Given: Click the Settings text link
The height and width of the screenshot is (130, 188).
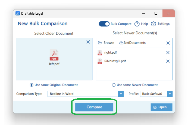Looking at the screenshot, I should click(x=164, y=24).
